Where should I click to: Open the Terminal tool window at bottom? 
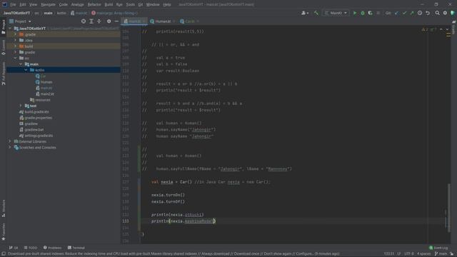point(76,248)
